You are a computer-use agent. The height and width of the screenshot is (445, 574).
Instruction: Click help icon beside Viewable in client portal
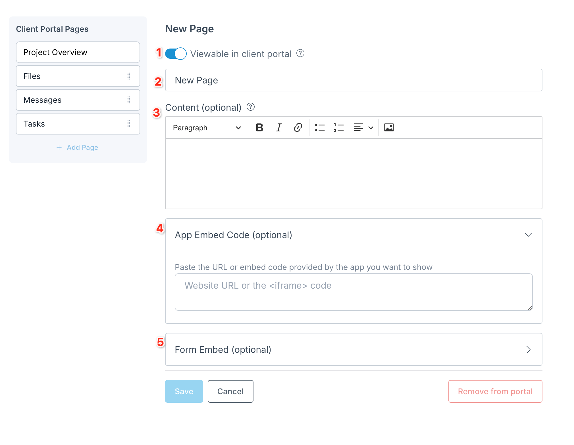tap(300, 53)
